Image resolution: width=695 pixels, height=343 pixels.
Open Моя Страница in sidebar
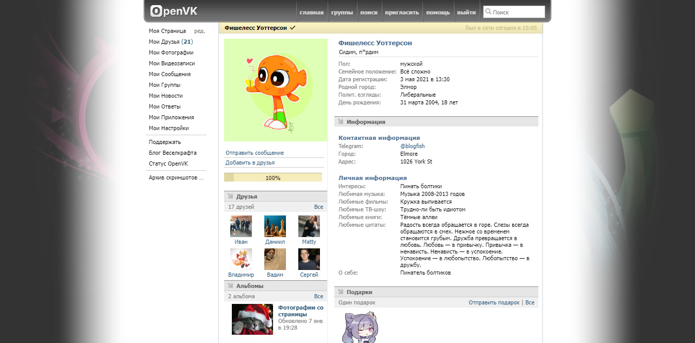[x=167, y=31]
